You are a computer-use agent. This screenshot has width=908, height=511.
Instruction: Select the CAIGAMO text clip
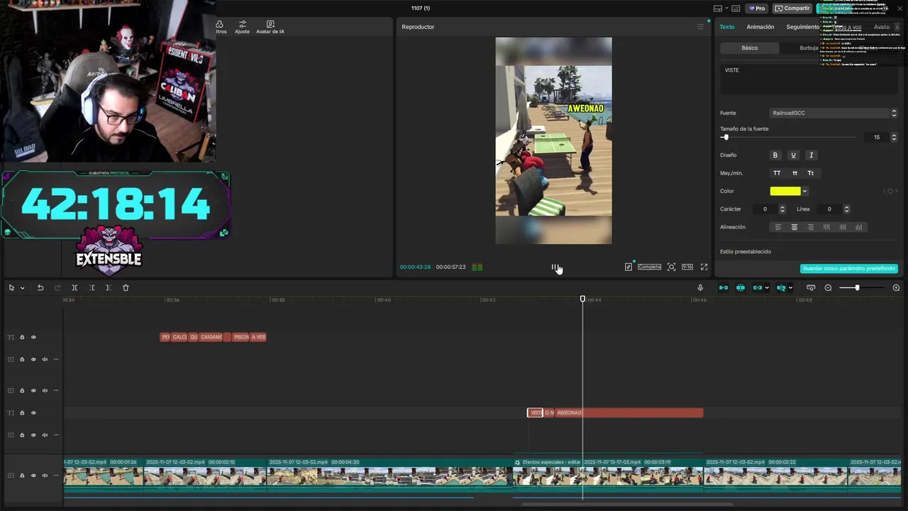tap(211, 337)
